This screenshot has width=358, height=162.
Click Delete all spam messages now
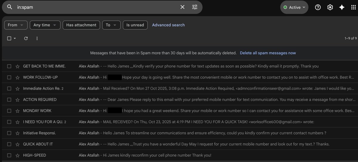coord(268,53)
